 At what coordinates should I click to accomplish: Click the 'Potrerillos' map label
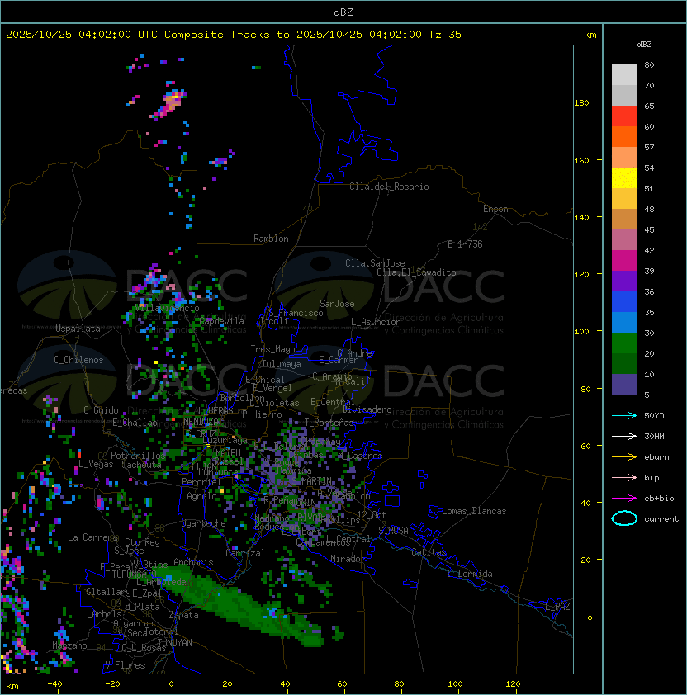coord(138,455)
